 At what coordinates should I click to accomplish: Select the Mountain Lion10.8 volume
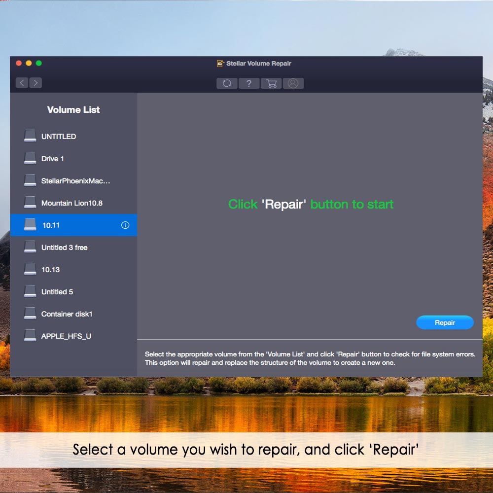coord(73,203)
